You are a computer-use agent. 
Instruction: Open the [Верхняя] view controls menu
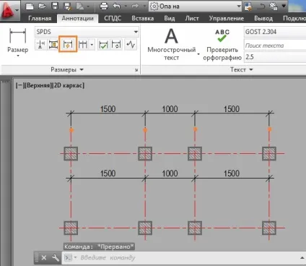point(38,85)
